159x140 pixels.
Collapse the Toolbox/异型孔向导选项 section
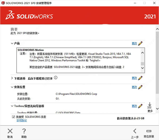[x=12, y=106]
